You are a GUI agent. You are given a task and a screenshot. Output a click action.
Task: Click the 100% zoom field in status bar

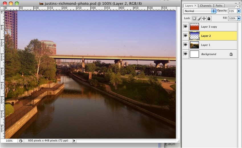[x=9, y=141]
